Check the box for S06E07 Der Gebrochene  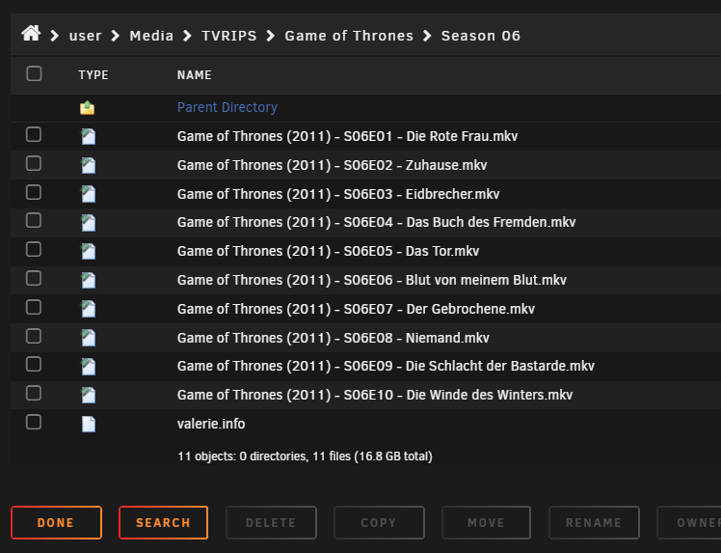[x=34, y=307]
